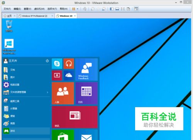Open the 查看(V) menu

tap(27, 9)
